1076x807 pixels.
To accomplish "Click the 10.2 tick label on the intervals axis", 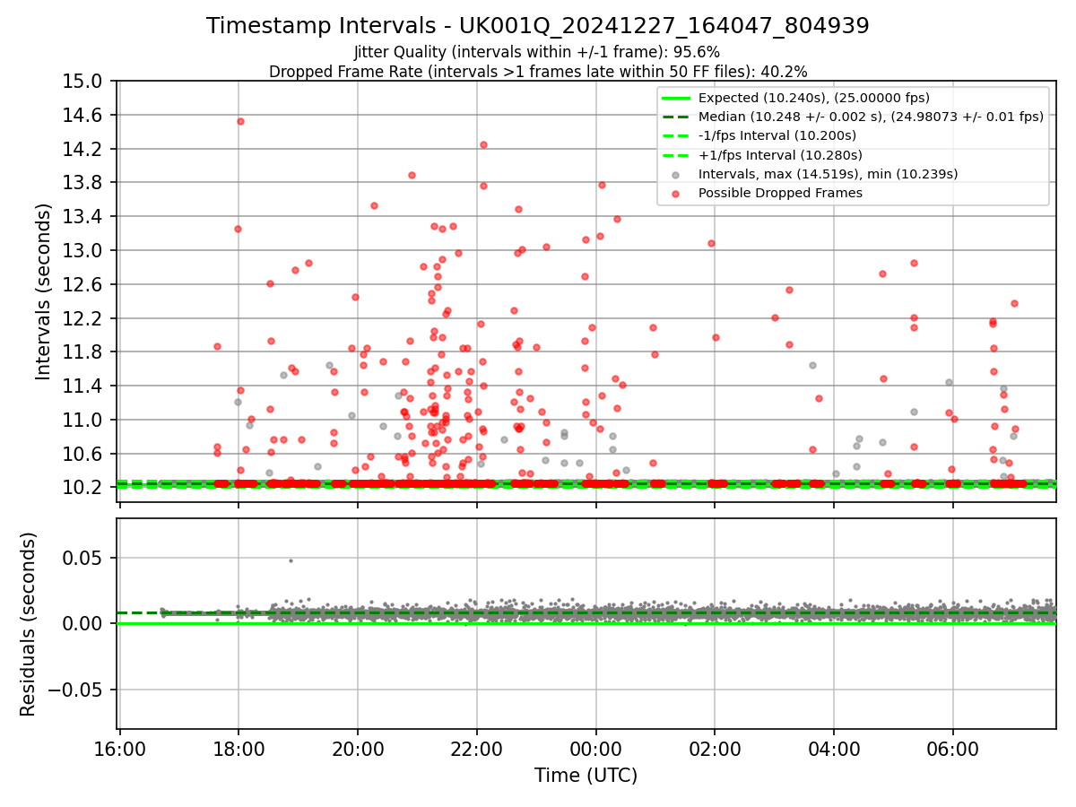I will click(84, 487).
